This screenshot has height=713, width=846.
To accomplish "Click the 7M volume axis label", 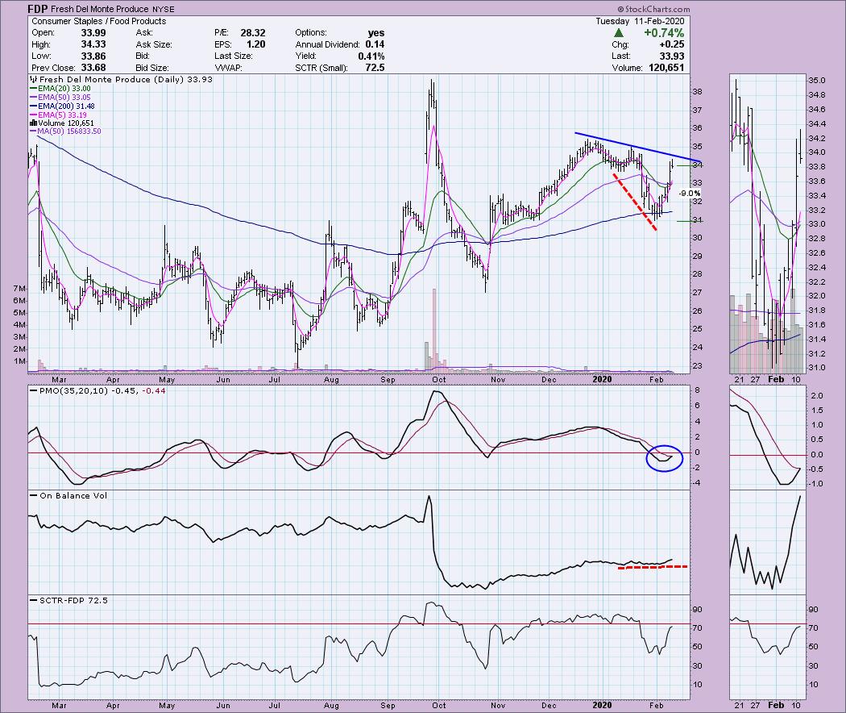I will (19, 289).
